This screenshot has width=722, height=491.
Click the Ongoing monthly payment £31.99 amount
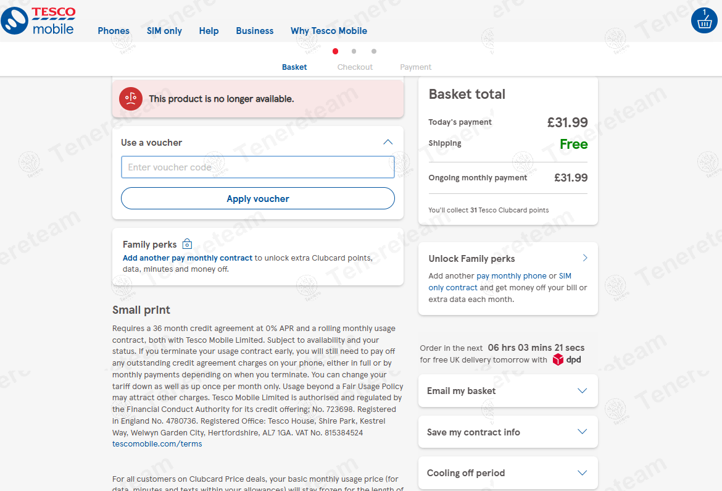571,177
